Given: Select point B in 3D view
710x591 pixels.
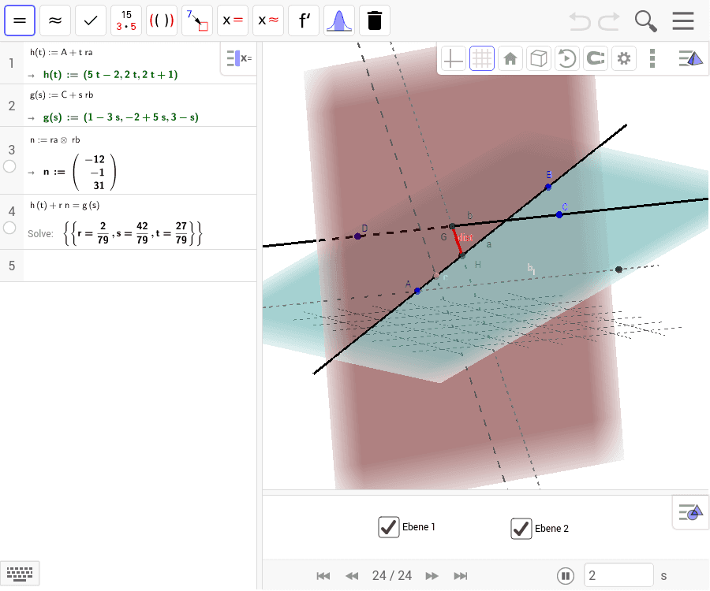Looking at the screenshot, I should [x=548, y=187].
